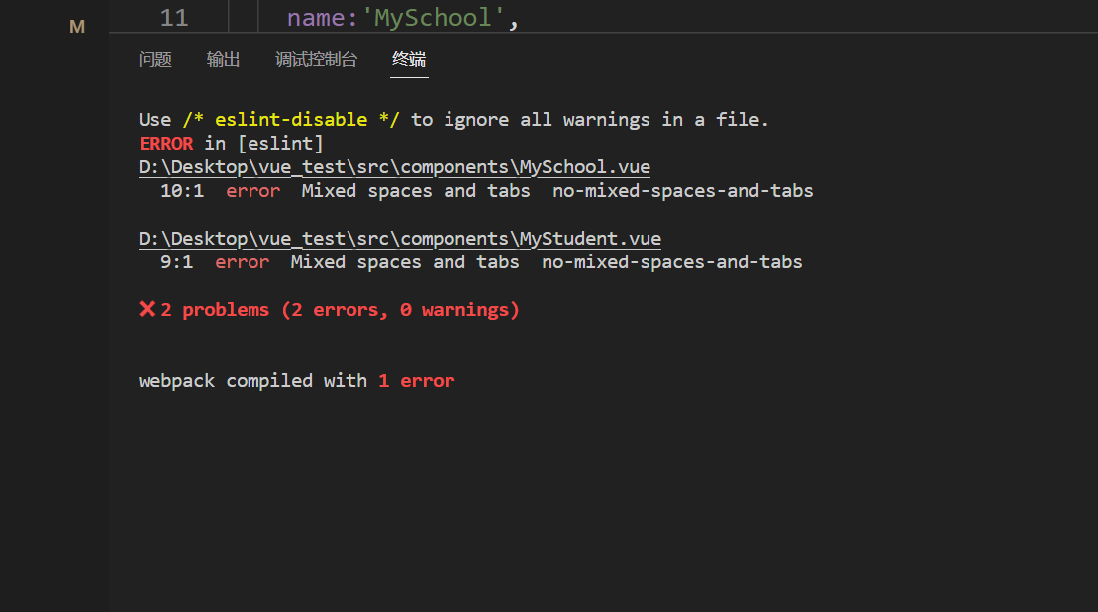Click the red '1 error' webpack text
Screen dimensions: 1098x612
(416, 381)
